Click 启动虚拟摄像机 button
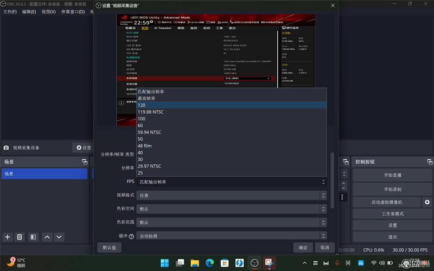Screen dimensions: 434x271 pyautogui.click(x=387, y=202)
